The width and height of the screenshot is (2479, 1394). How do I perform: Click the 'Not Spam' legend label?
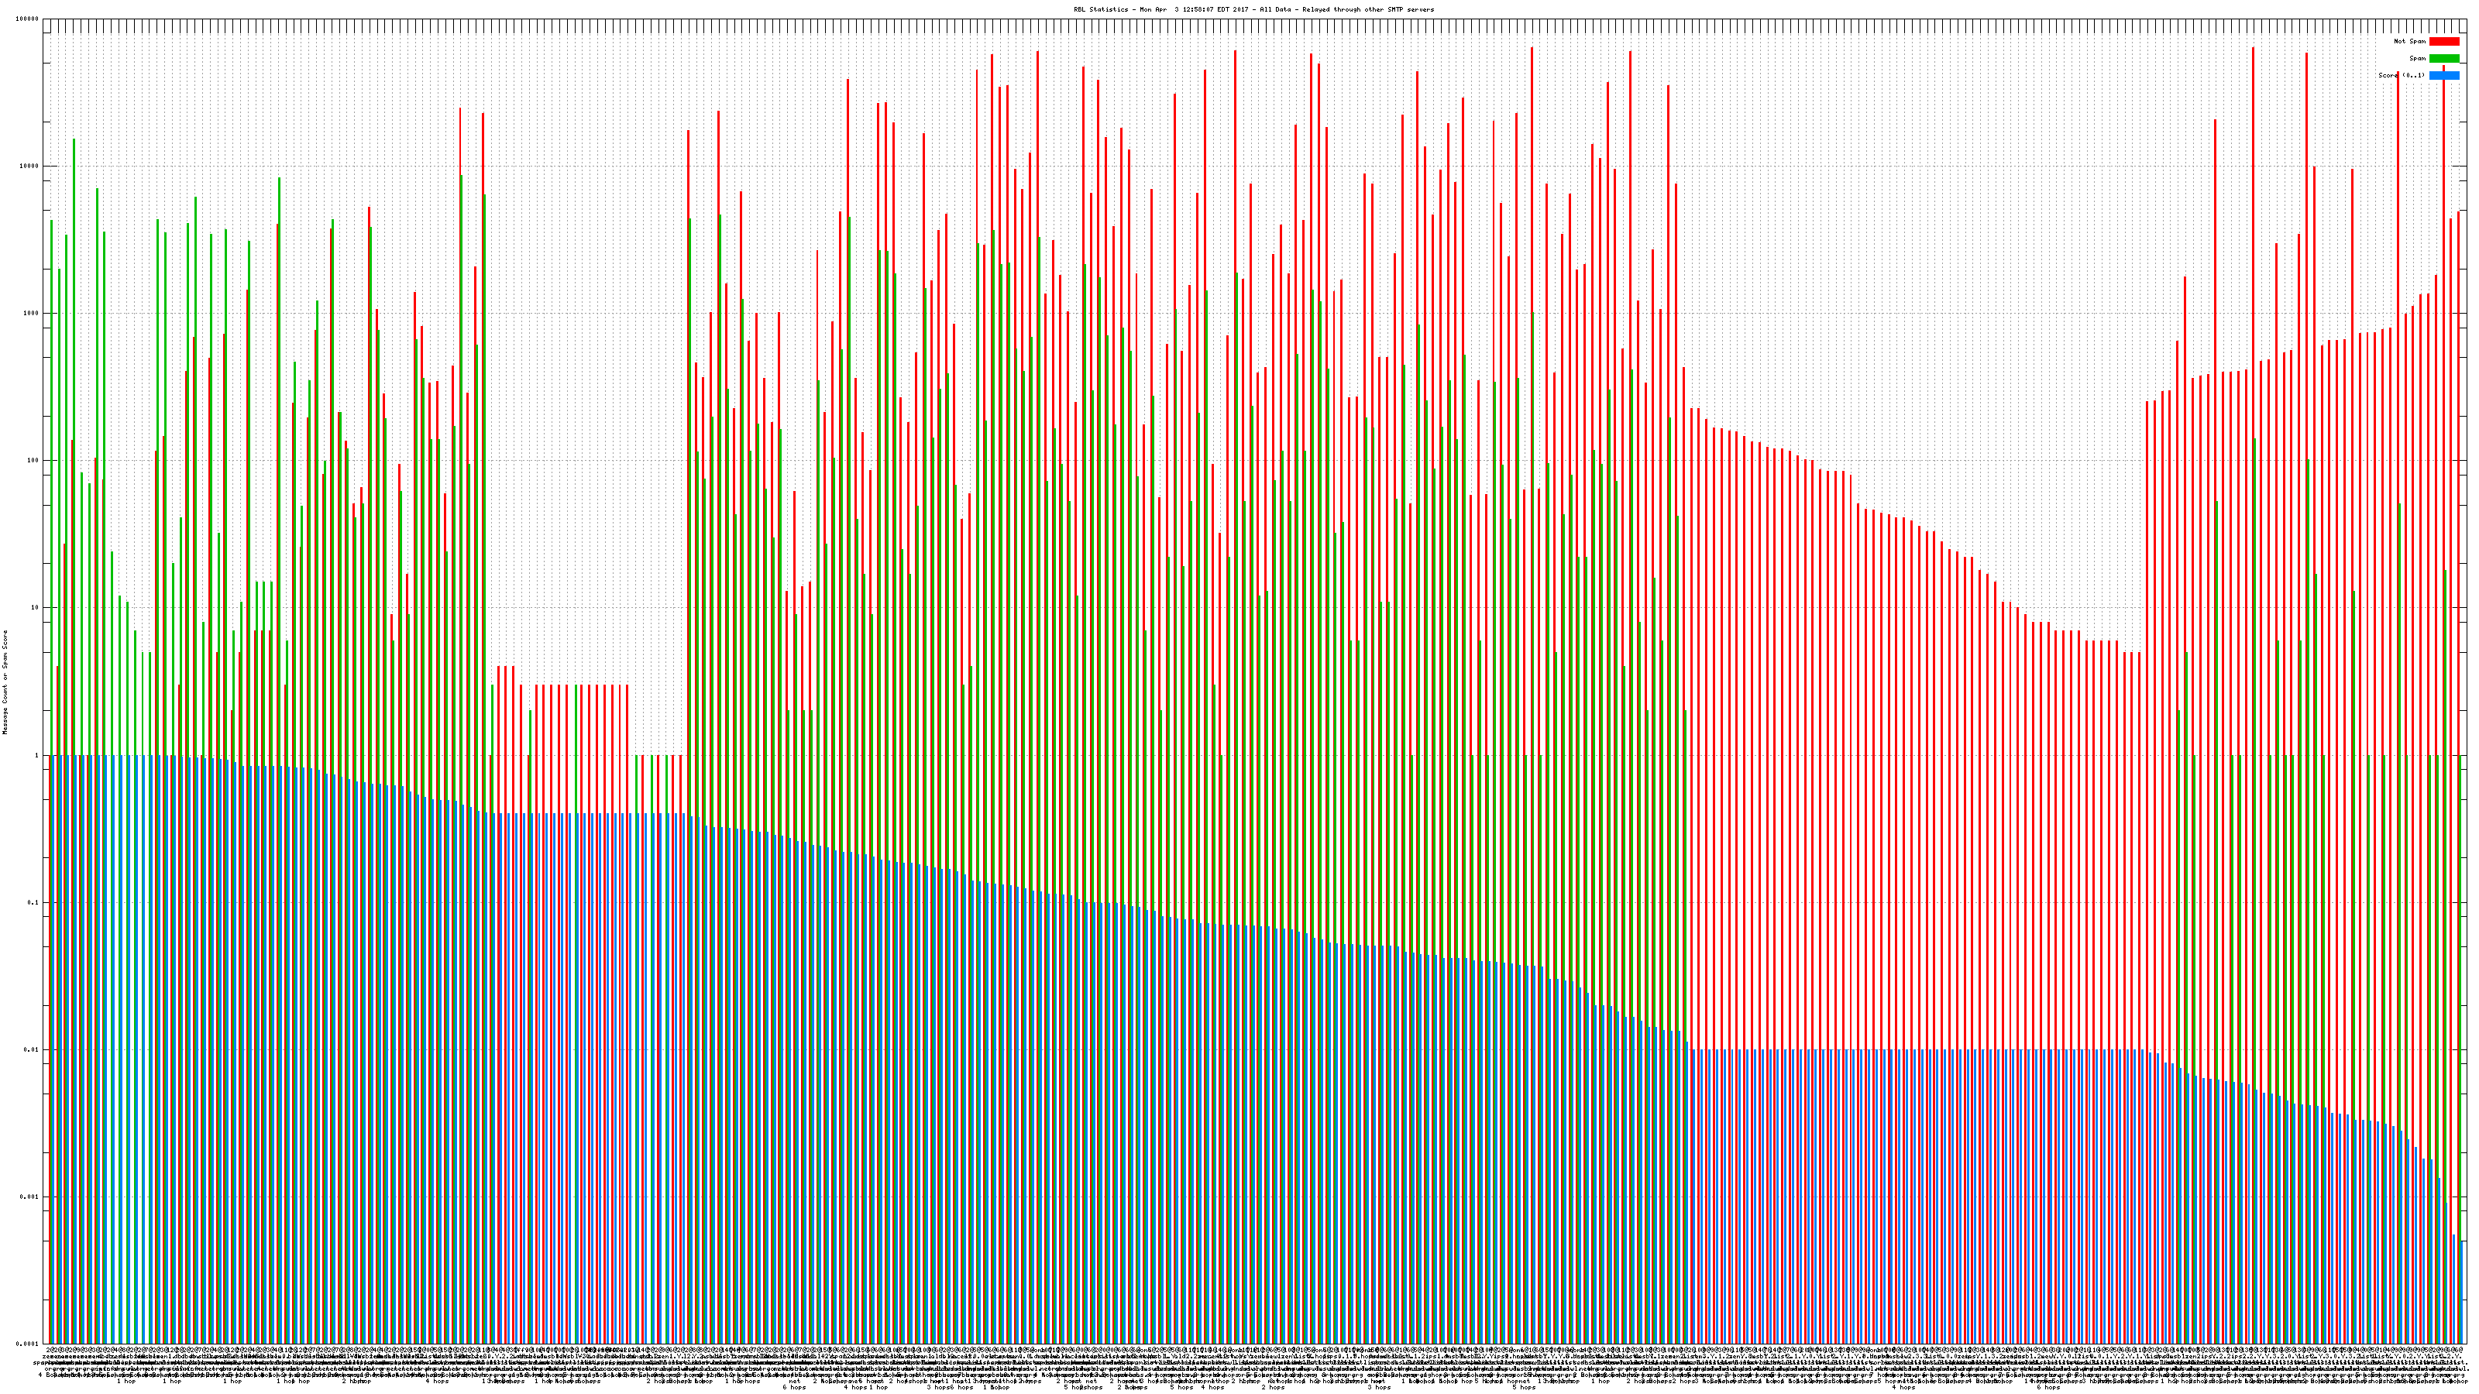click(2410, 41)
